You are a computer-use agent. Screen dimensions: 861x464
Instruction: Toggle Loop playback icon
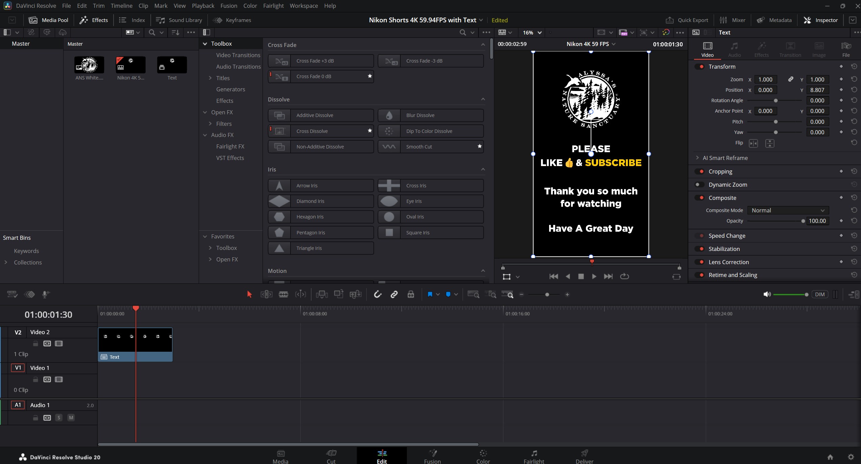pos(624,276)
